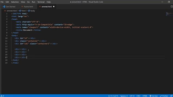
Task: Place cursor on the title Document line
Action: coord(28,30)
